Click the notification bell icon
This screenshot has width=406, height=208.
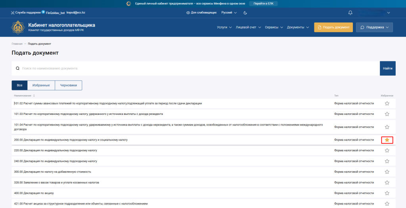tap(350, 13)
